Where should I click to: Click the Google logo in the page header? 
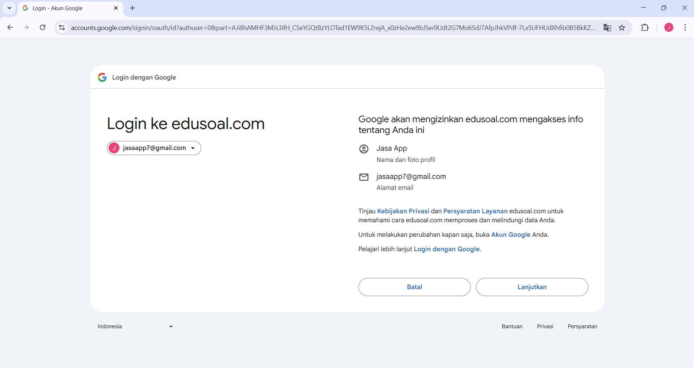(x=102, y=77)
